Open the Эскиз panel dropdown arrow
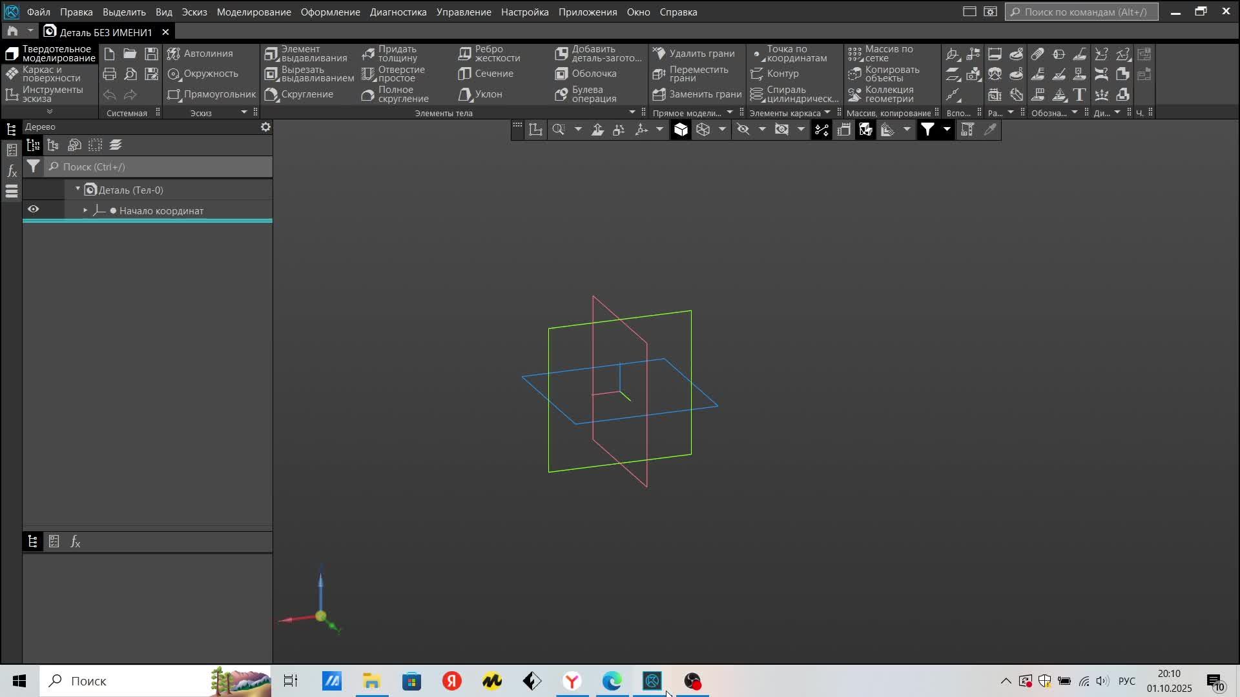Viewport: 1240px width, 697px height. [x=244, y=113]
